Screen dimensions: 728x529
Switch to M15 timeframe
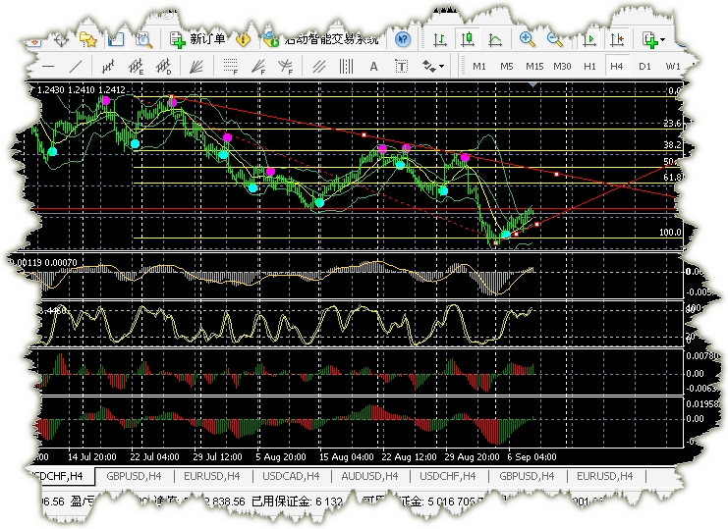534,67
